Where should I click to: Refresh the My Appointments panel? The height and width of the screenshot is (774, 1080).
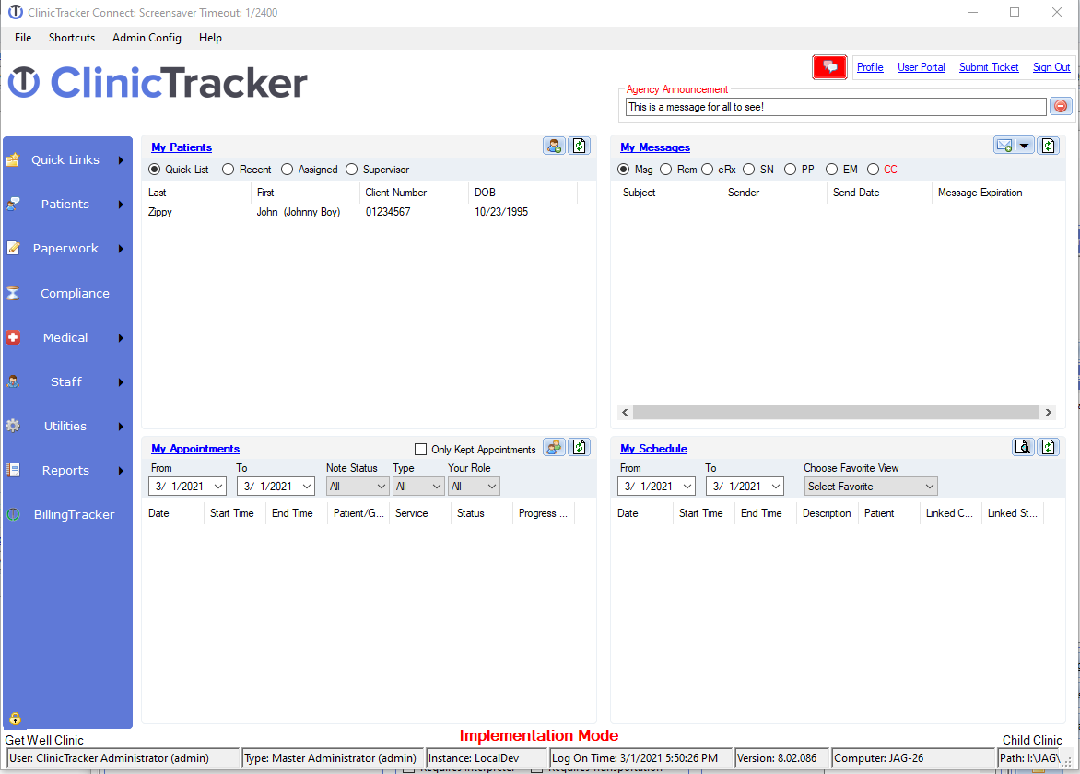coord(580,448)
